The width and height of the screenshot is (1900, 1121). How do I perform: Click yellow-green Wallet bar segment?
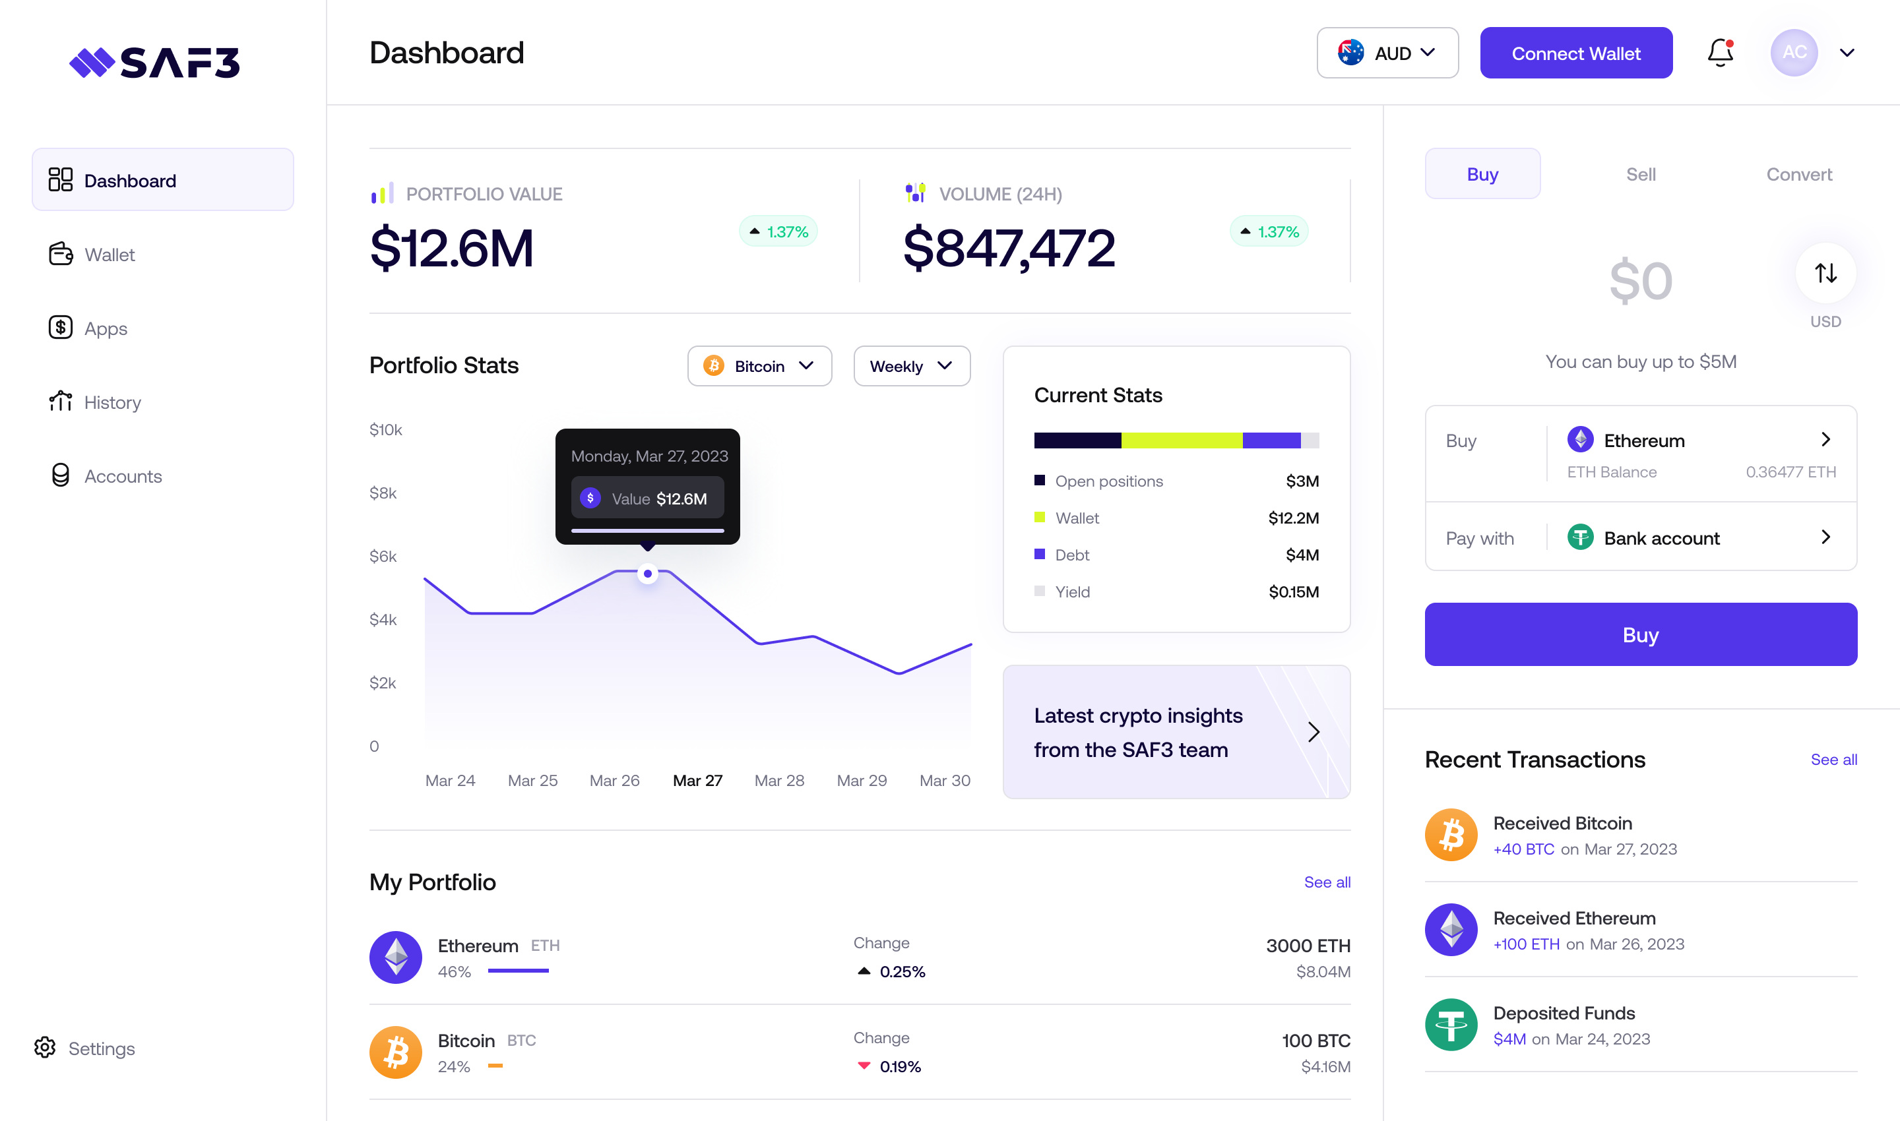tap(1182, 440)
